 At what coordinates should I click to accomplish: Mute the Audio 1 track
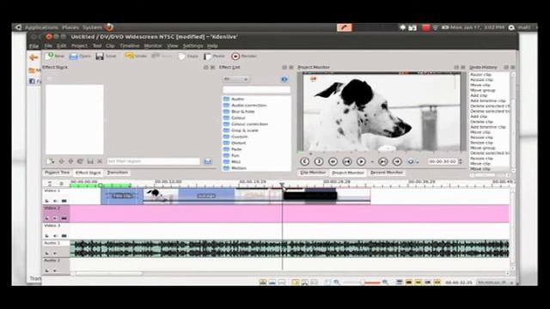(x=55, y=253)
